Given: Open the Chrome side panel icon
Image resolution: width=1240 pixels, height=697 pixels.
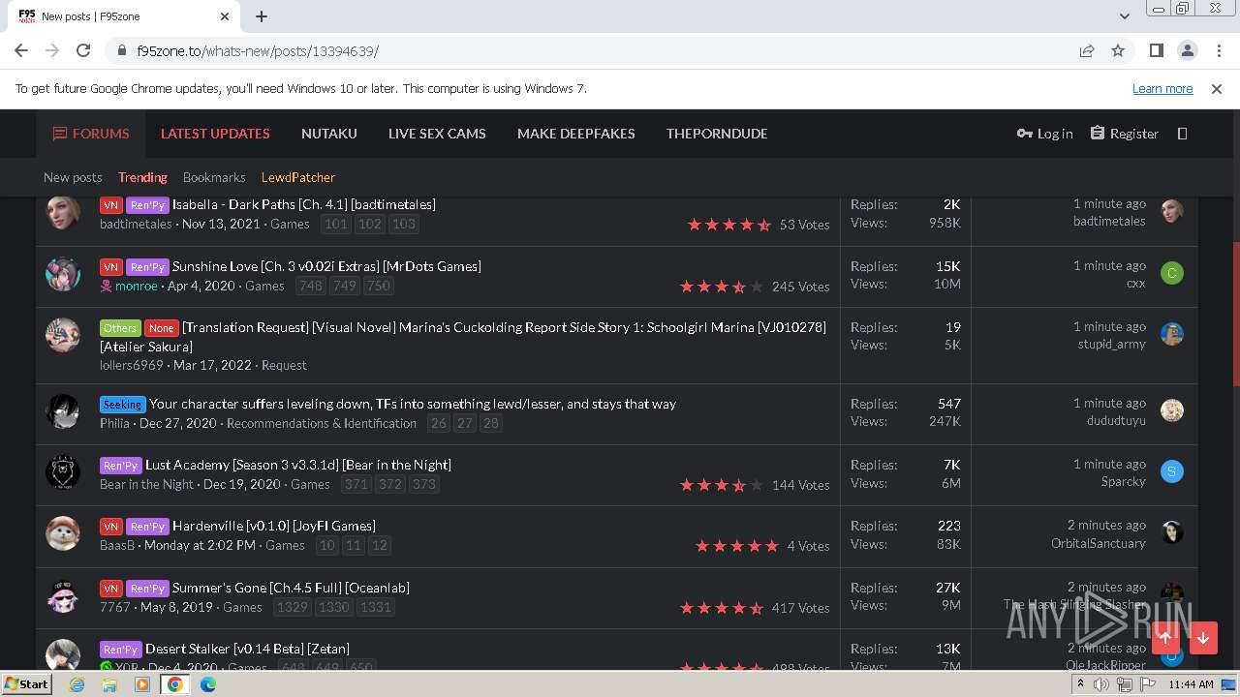Looking at the screenshot, I should click(x=1156, y=50).
